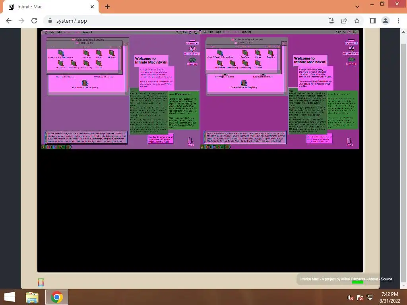This screenshot has width=407, height=305.
Task: Click the control strip in left Mac screen
Action: [x=56, y=147]
